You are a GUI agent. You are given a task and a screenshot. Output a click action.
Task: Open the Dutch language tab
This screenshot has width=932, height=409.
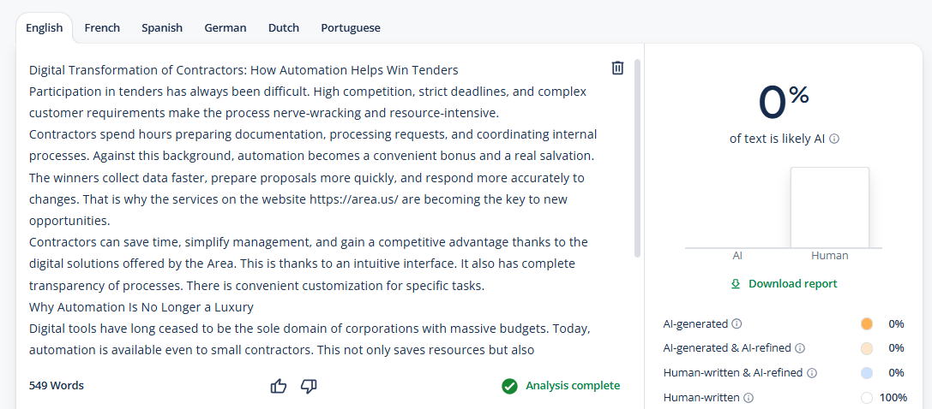click(284, 28)
